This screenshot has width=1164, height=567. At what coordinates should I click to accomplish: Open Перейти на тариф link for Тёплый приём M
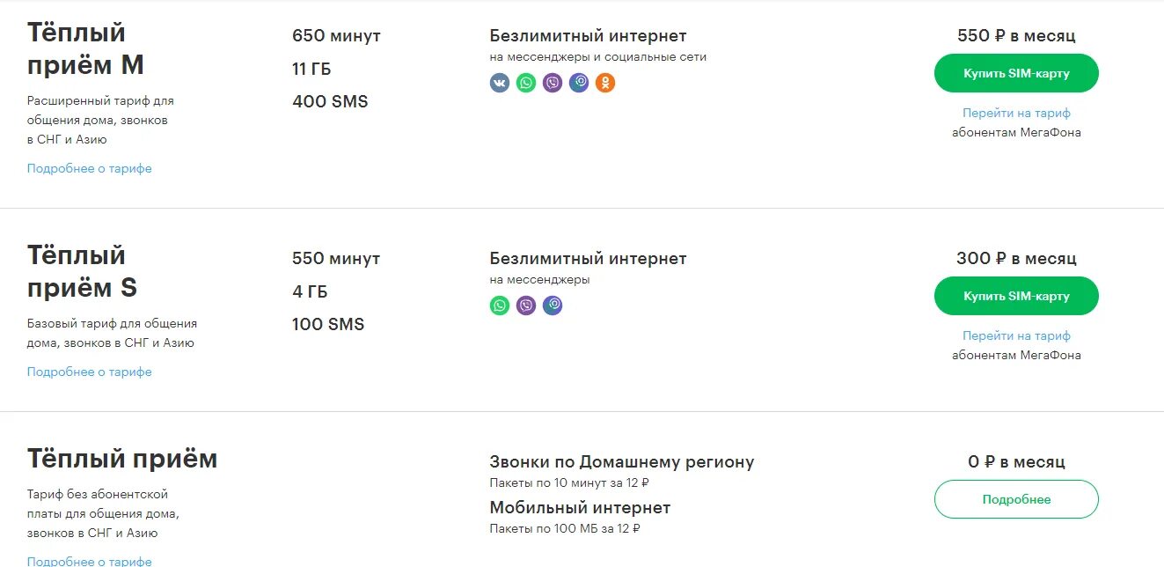pyautogui.click(x=1016, y=113)
